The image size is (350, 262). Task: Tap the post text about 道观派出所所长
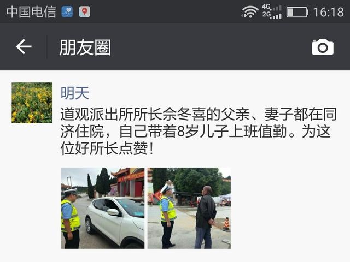pos(199,131)
